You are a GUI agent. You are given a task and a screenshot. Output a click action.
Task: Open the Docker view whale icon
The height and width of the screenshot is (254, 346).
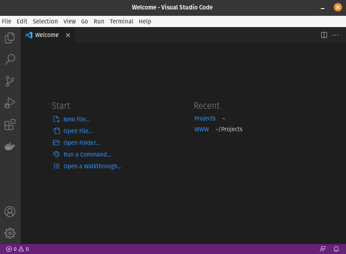[x=10, y=146]
